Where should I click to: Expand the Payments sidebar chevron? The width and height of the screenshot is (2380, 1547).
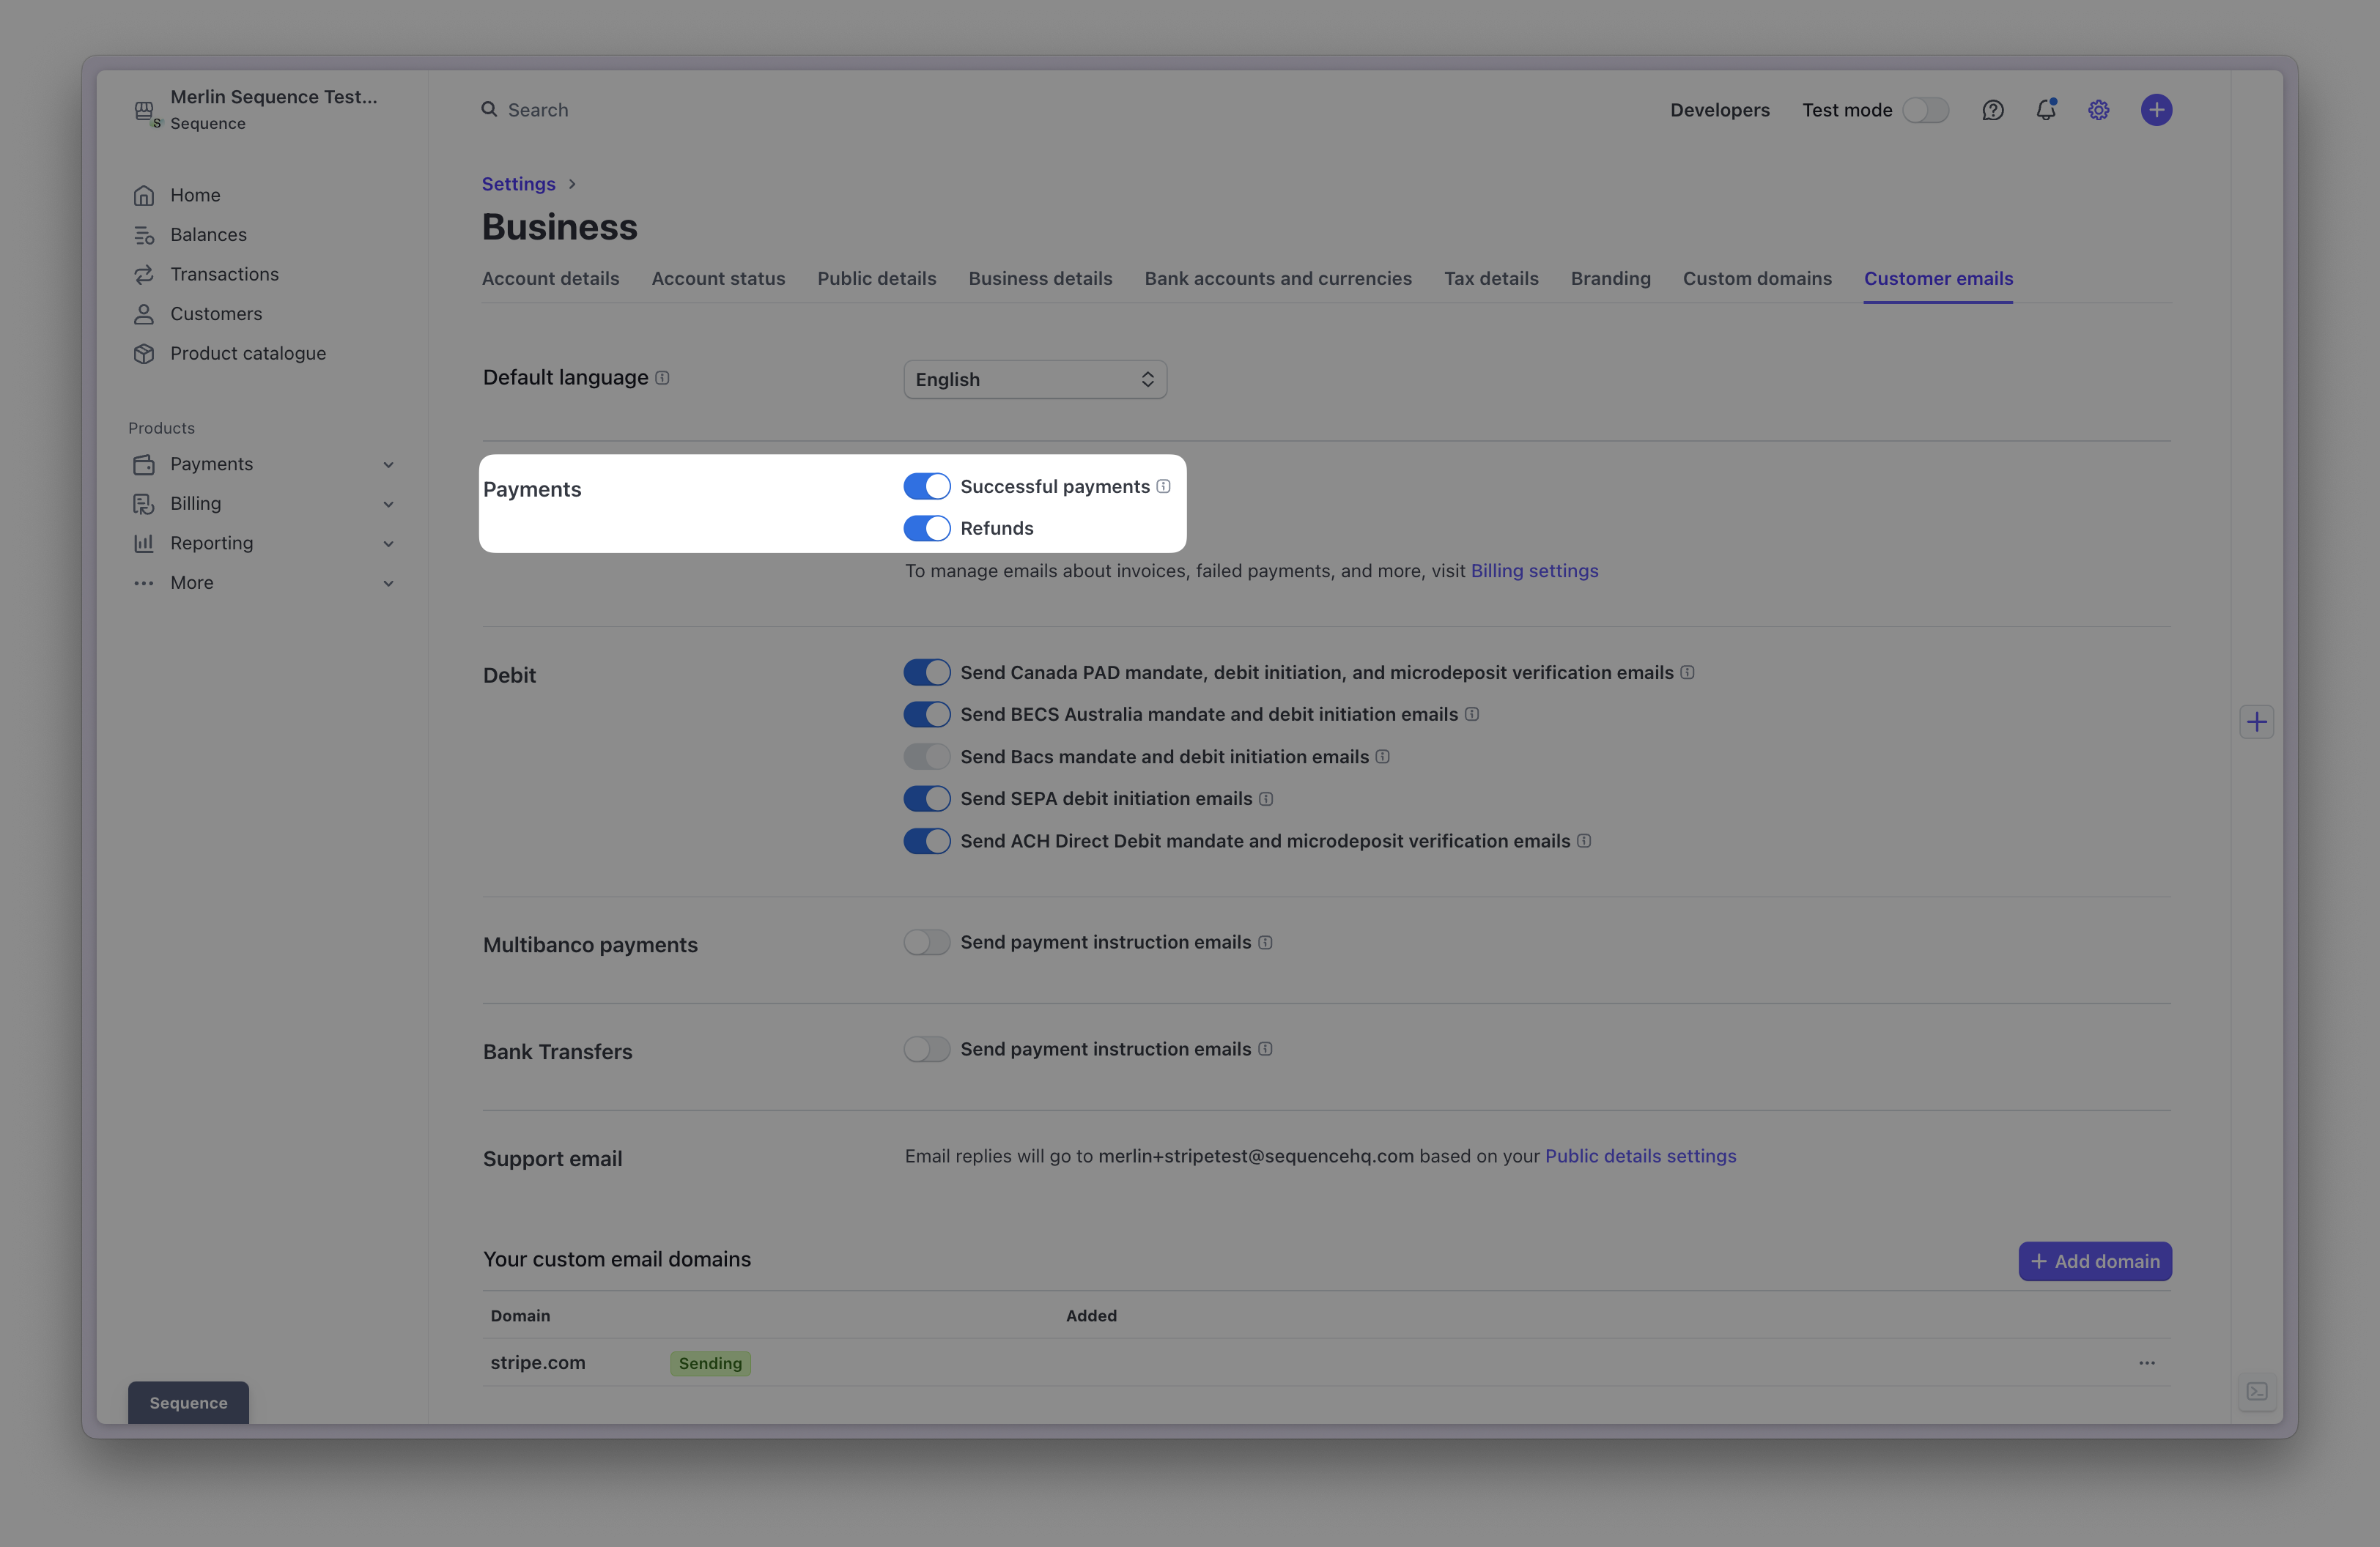pyautogui.click(x=388, y=464)
